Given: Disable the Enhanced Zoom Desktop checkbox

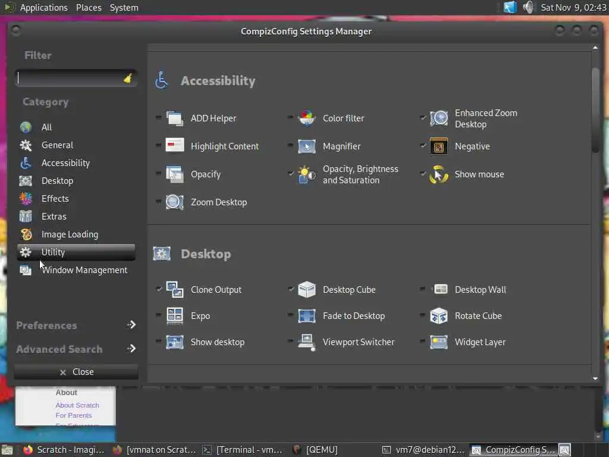Looking at the screenshot, I should pyautogui.click(x=423, y=117).
